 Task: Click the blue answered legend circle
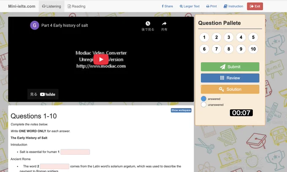point(203,99)
